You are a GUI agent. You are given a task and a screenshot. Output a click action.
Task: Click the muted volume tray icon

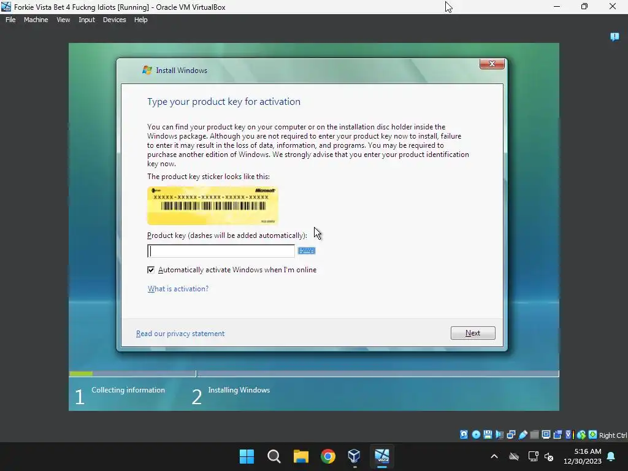549,456
